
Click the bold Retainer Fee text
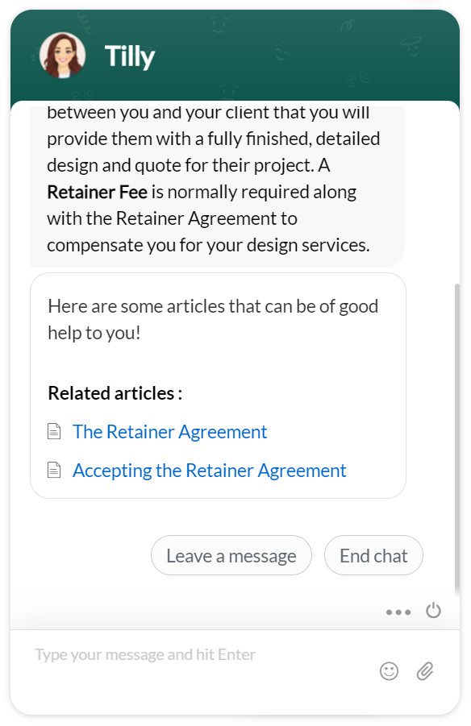click(x=98, y=192)
